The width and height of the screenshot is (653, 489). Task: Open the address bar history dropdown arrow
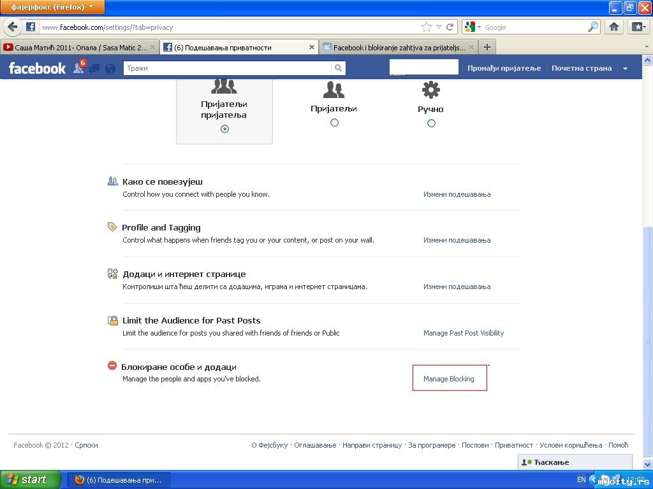point(439,27)
